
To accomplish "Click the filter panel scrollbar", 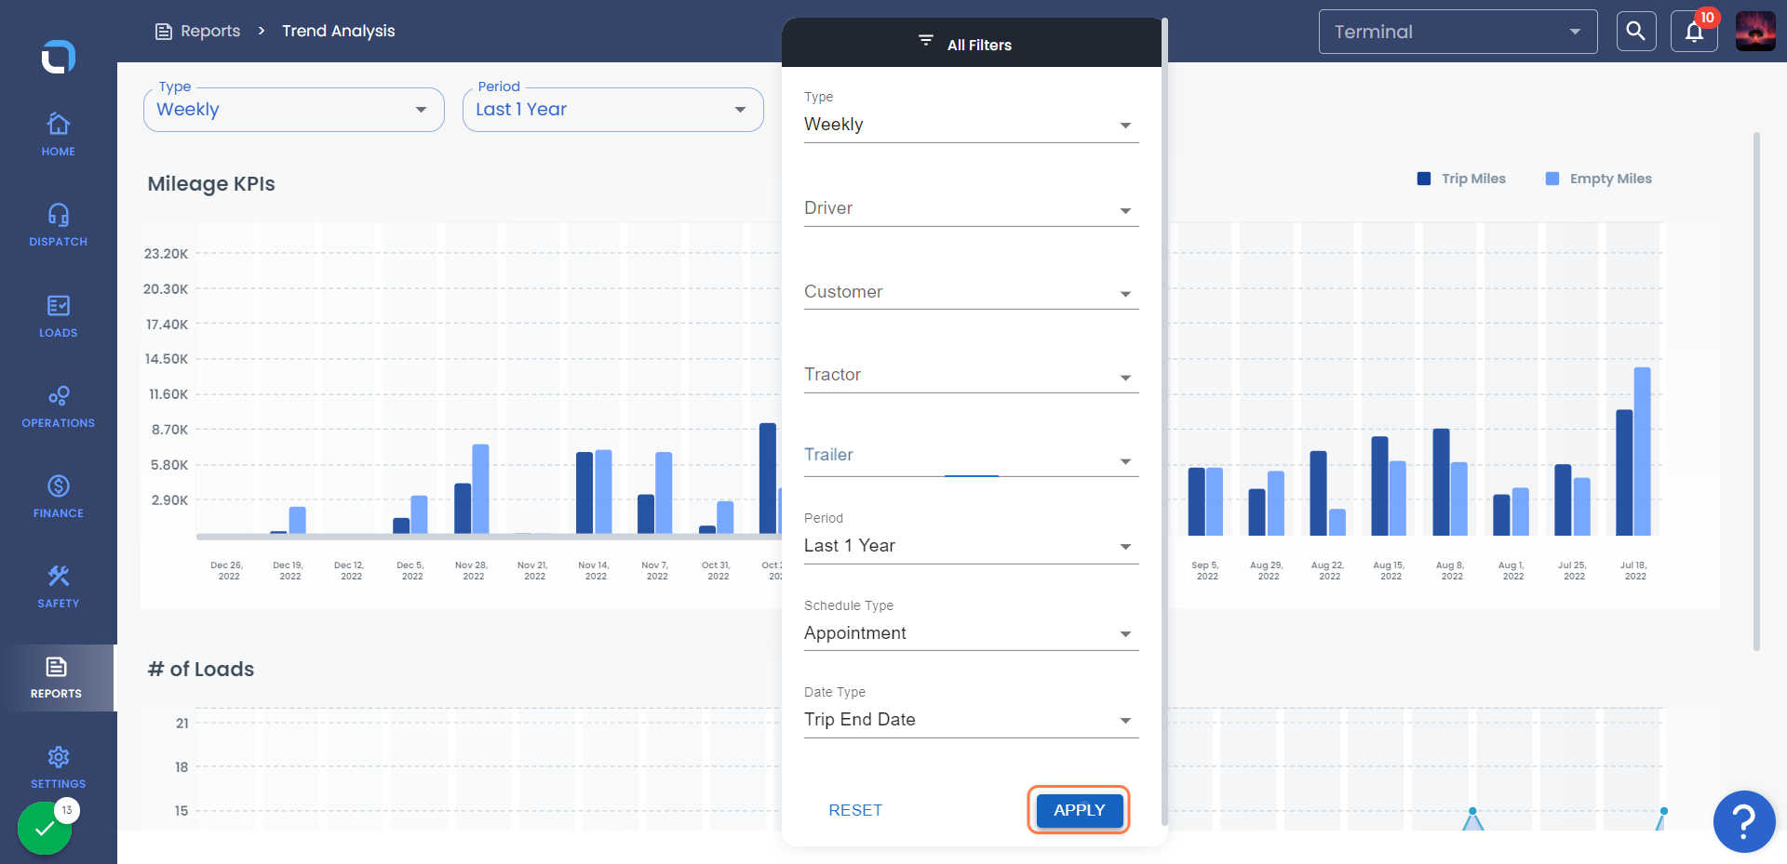I will [1164, 420].
